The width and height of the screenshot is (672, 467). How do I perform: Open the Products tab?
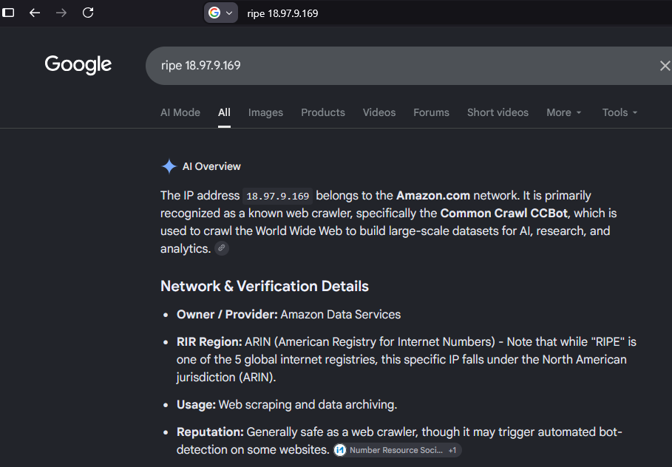(323, 112)
